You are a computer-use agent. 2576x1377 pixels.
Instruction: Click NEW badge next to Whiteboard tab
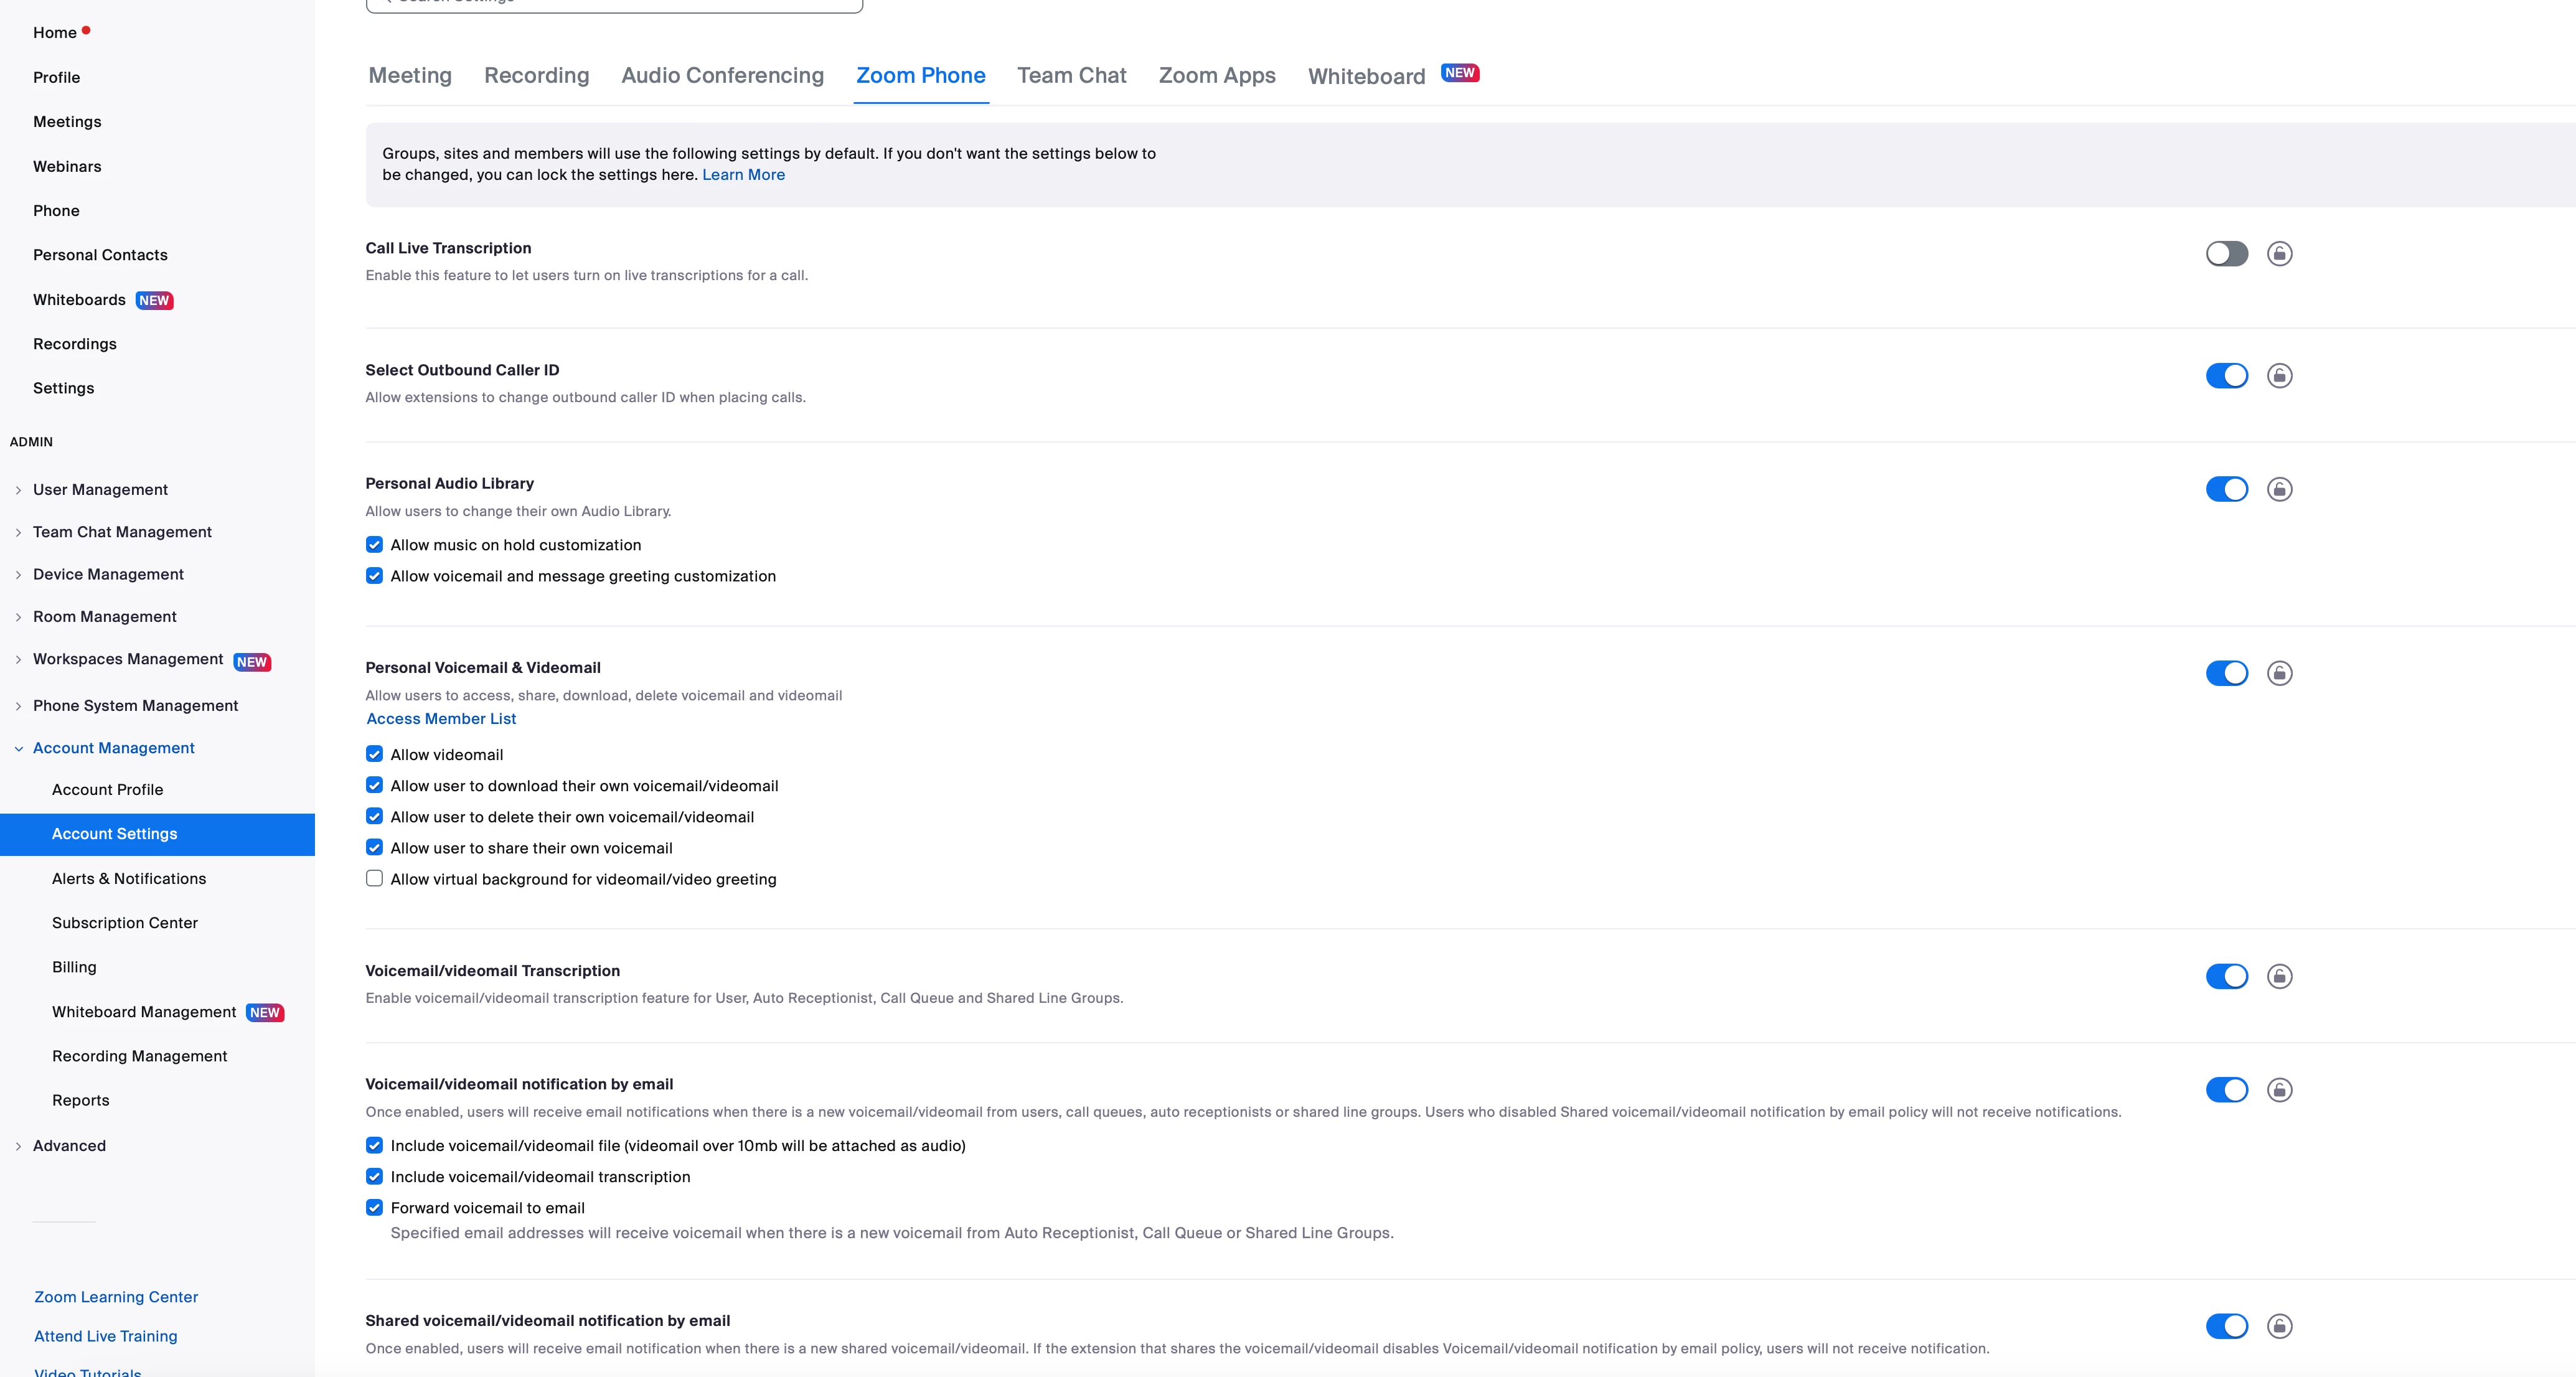1459,73
